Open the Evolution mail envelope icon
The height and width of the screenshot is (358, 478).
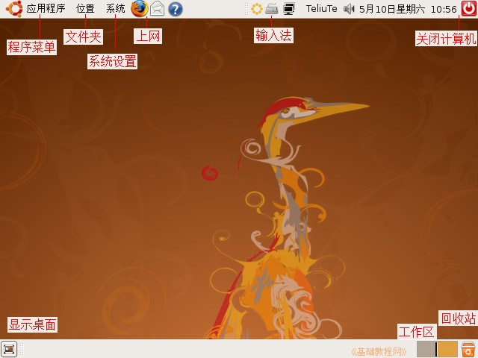[x=158, y=9]
